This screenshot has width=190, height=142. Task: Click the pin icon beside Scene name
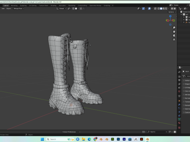pyautogui.click(x=187, y=5)
